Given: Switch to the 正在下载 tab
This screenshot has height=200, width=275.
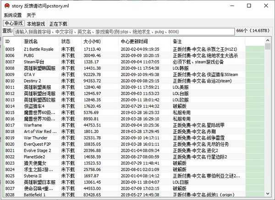Looking at the screenshot, I should pos(58,23).
